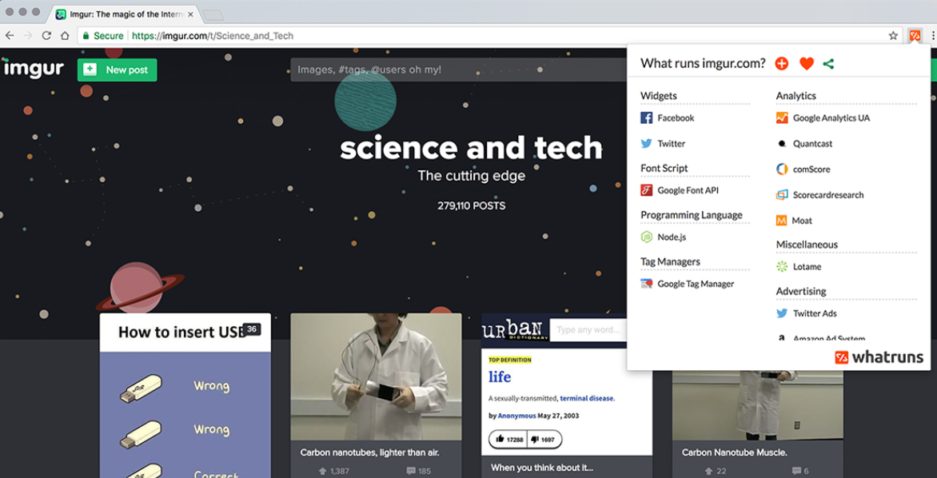Open the Carbon nanotubes lighter than air post

[376, 396]
